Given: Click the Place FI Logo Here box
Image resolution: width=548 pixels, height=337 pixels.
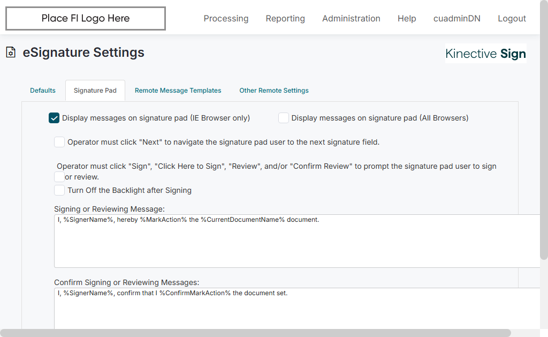Looking at the screenshot, I should [86, 19].
